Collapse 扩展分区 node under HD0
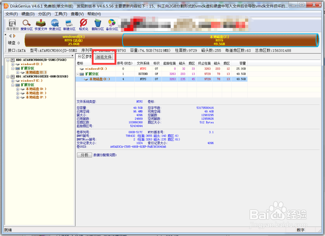The image size is (325, 236). pyautogui.click(x=13, y=68)
